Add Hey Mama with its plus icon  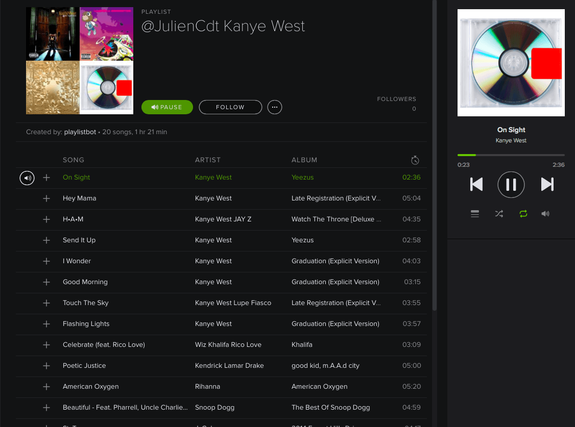click(46, 198)
